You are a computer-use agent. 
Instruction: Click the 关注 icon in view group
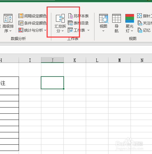click(x=140, y=23)
